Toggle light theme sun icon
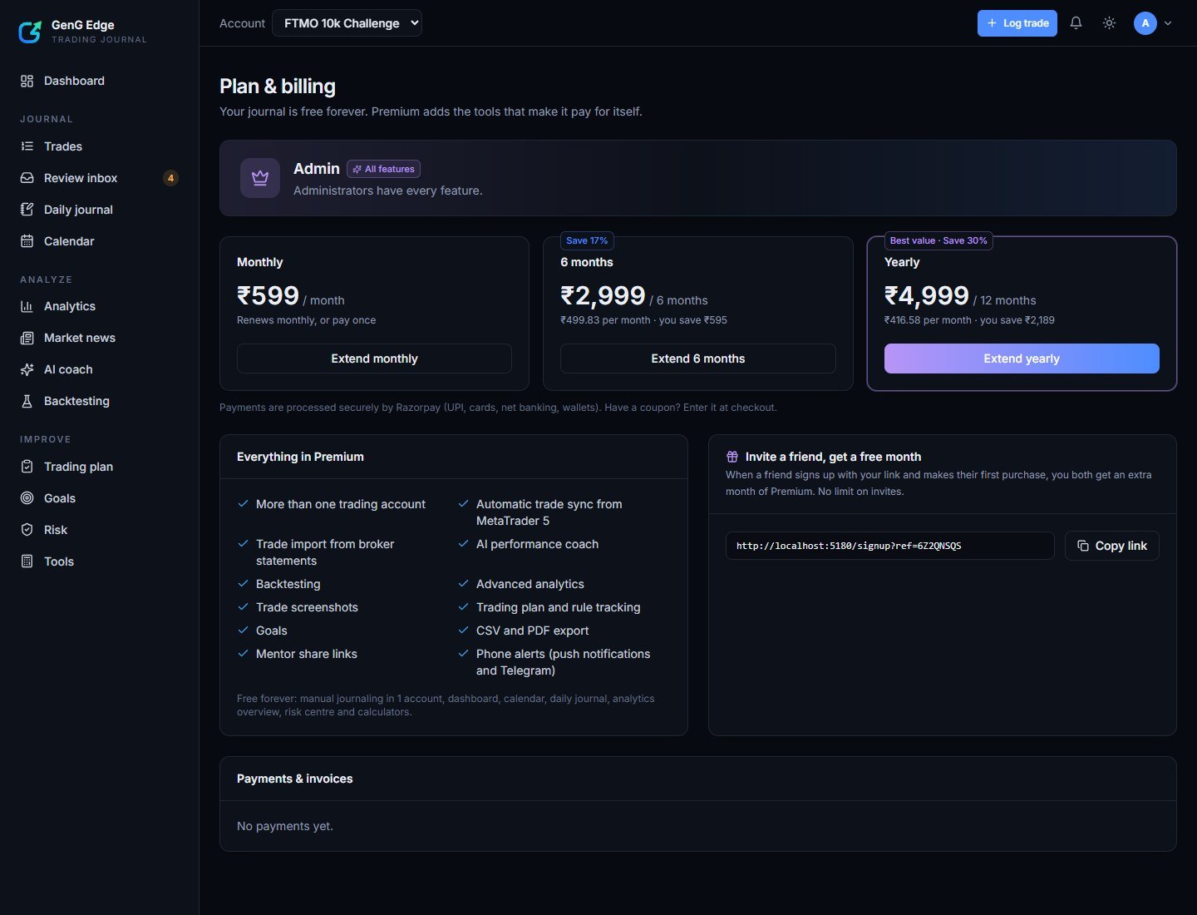Image resolution: width=1197 pixels, height=915 pixels. [x=1109, y=23]
